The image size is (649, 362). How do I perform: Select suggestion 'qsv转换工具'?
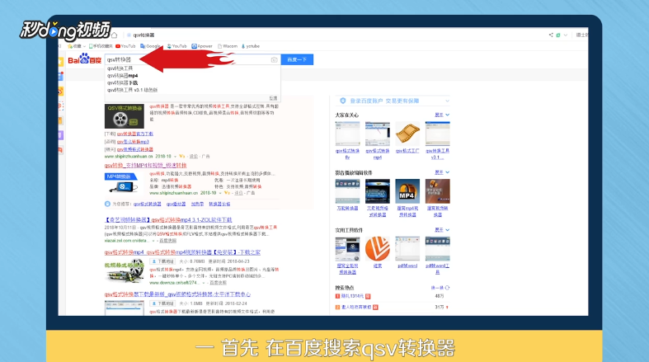tap(120, 68)
